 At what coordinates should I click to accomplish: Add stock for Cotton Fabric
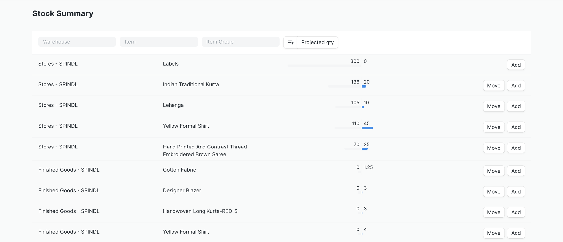coord(516,171)
